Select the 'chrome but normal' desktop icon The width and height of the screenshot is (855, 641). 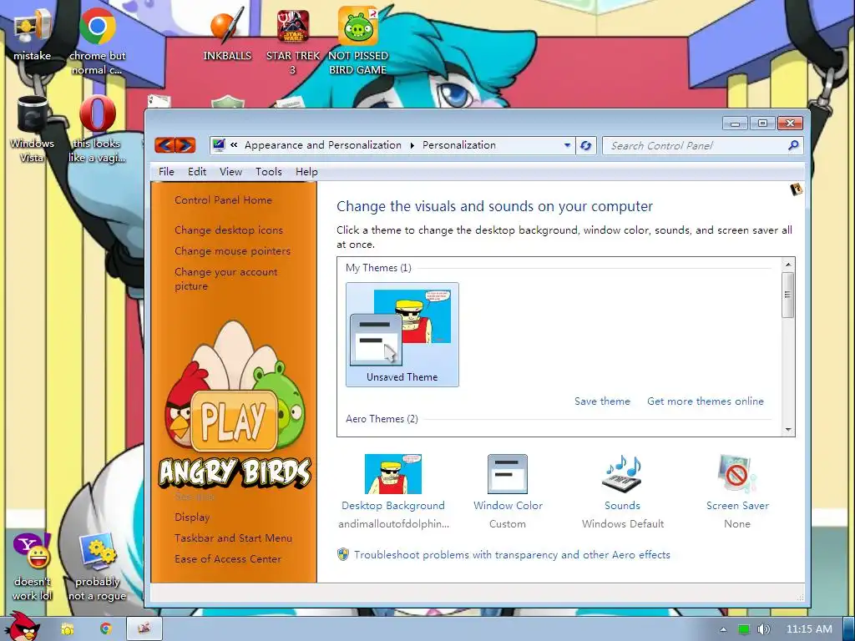(x=97, y=41)
